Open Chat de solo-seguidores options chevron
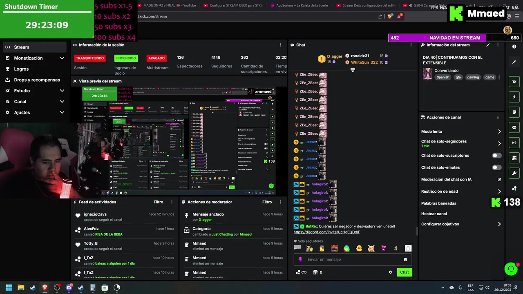The height and width of the screenshot is (294, 523). tap(499, 143)
